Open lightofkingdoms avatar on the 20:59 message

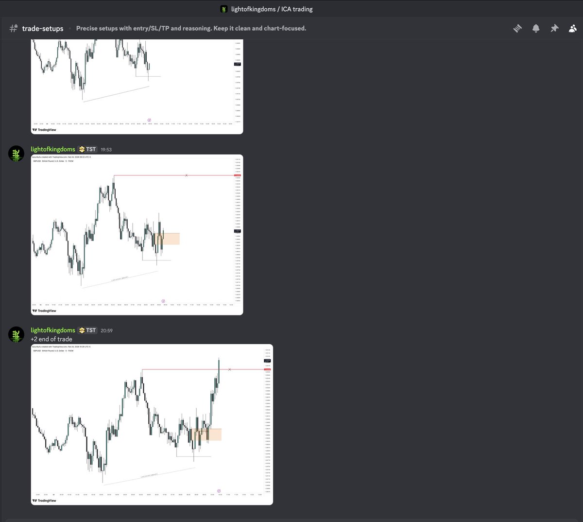pyautogui.click(x=17, y=334)
